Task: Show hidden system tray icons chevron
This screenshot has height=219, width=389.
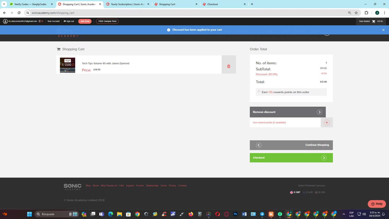Action: [x=344, y=214]
